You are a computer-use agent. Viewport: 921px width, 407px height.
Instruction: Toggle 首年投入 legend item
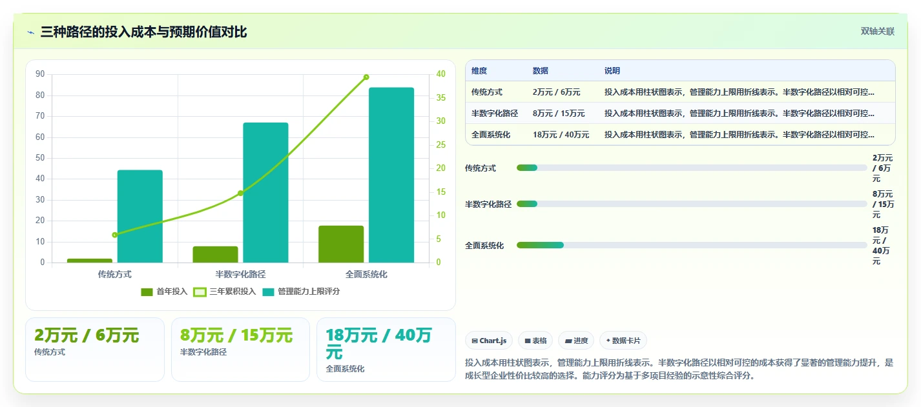(x=164, y=292)
